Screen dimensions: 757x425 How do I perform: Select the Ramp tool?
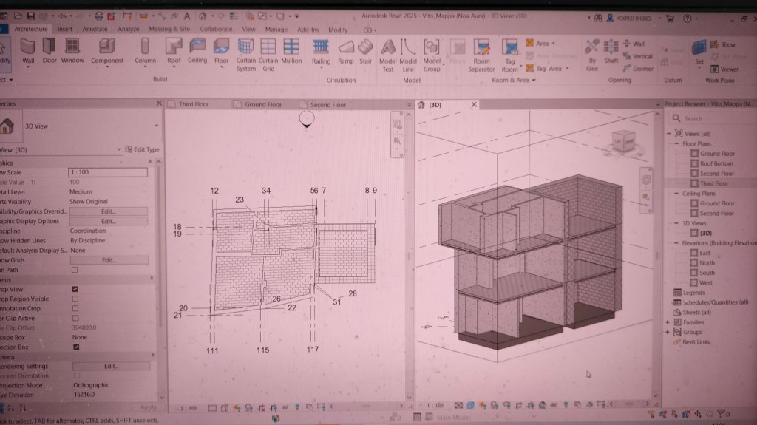click(x=345, y=49)
